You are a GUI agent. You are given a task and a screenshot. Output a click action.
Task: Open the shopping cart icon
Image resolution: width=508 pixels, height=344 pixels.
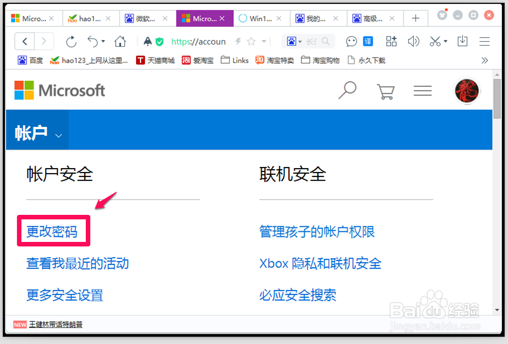coord(386,91)
